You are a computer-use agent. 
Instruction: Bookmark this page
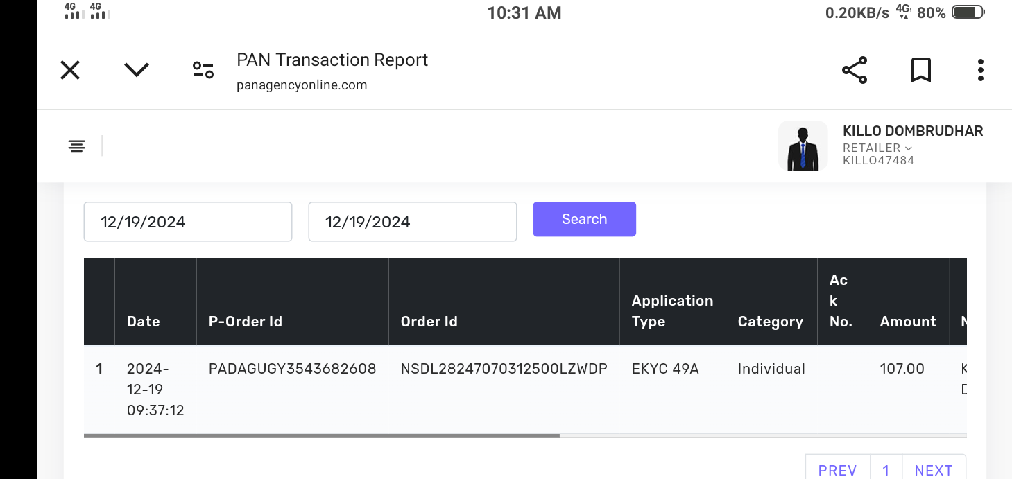coord(920,70)
